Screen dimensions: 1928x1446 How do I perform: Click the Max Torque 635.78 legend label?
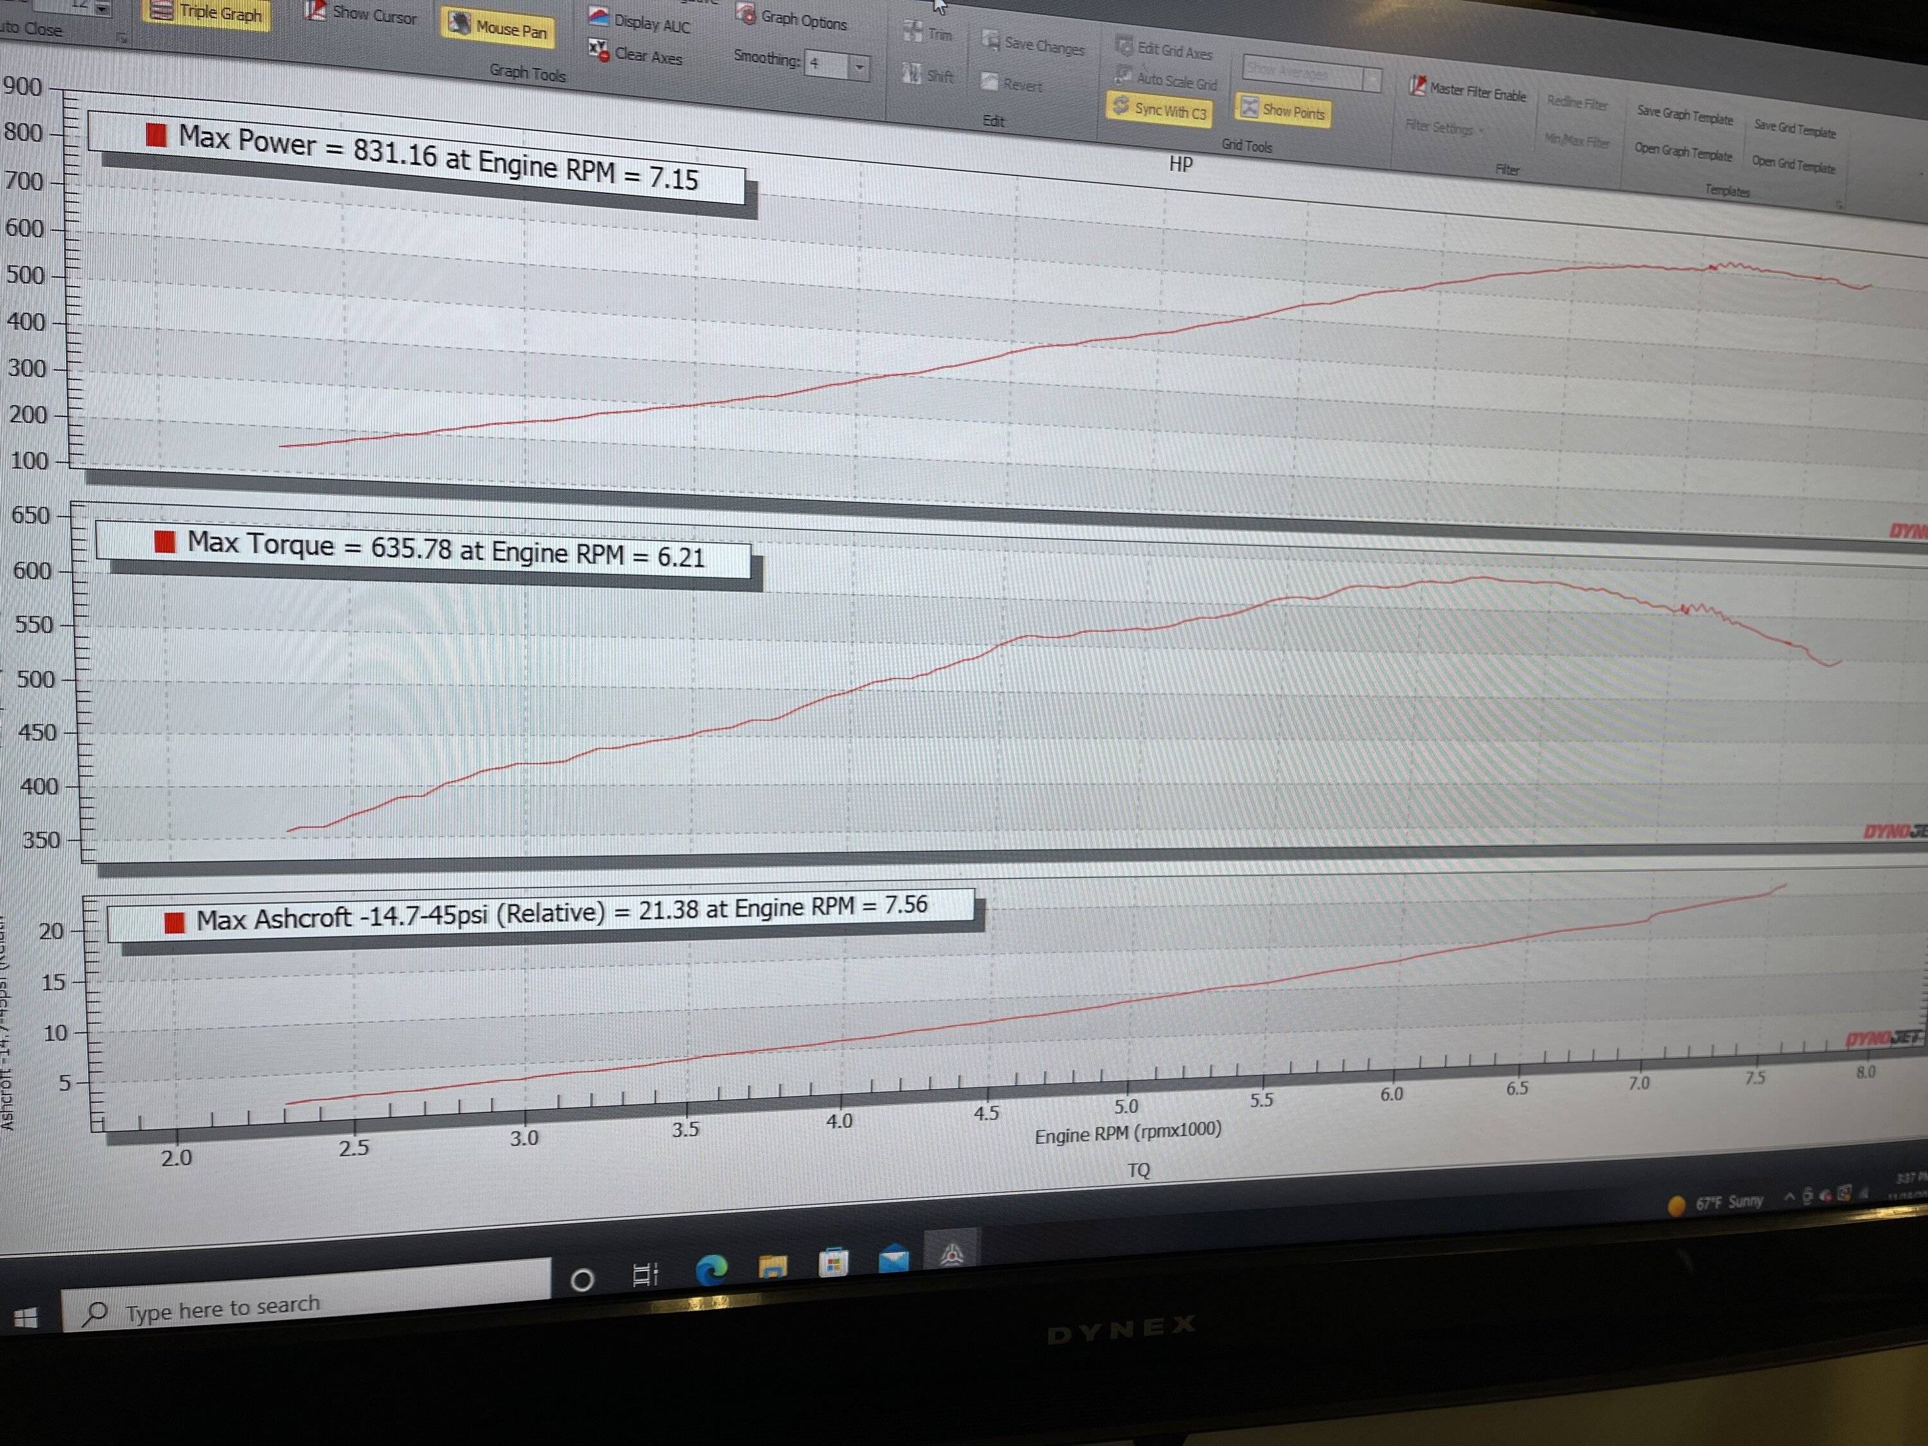[x=446, y=549]
